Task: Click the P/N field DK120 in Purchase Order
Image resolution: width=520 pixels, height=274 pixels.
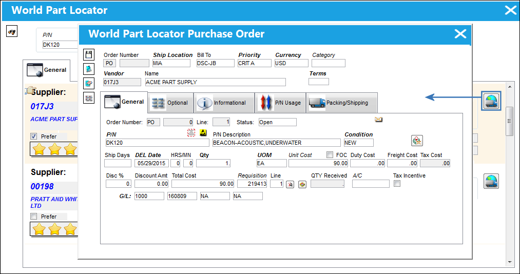Action: tap(157, 143)
